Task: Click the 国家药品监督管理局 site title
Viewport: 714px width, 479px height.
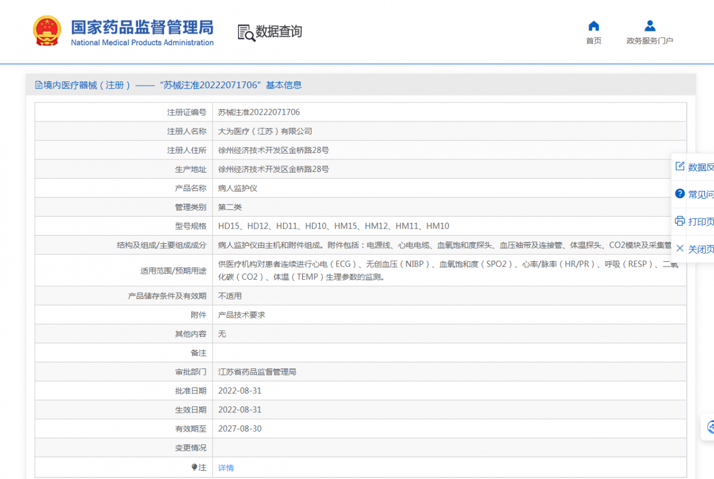Action: coord(142,27)
